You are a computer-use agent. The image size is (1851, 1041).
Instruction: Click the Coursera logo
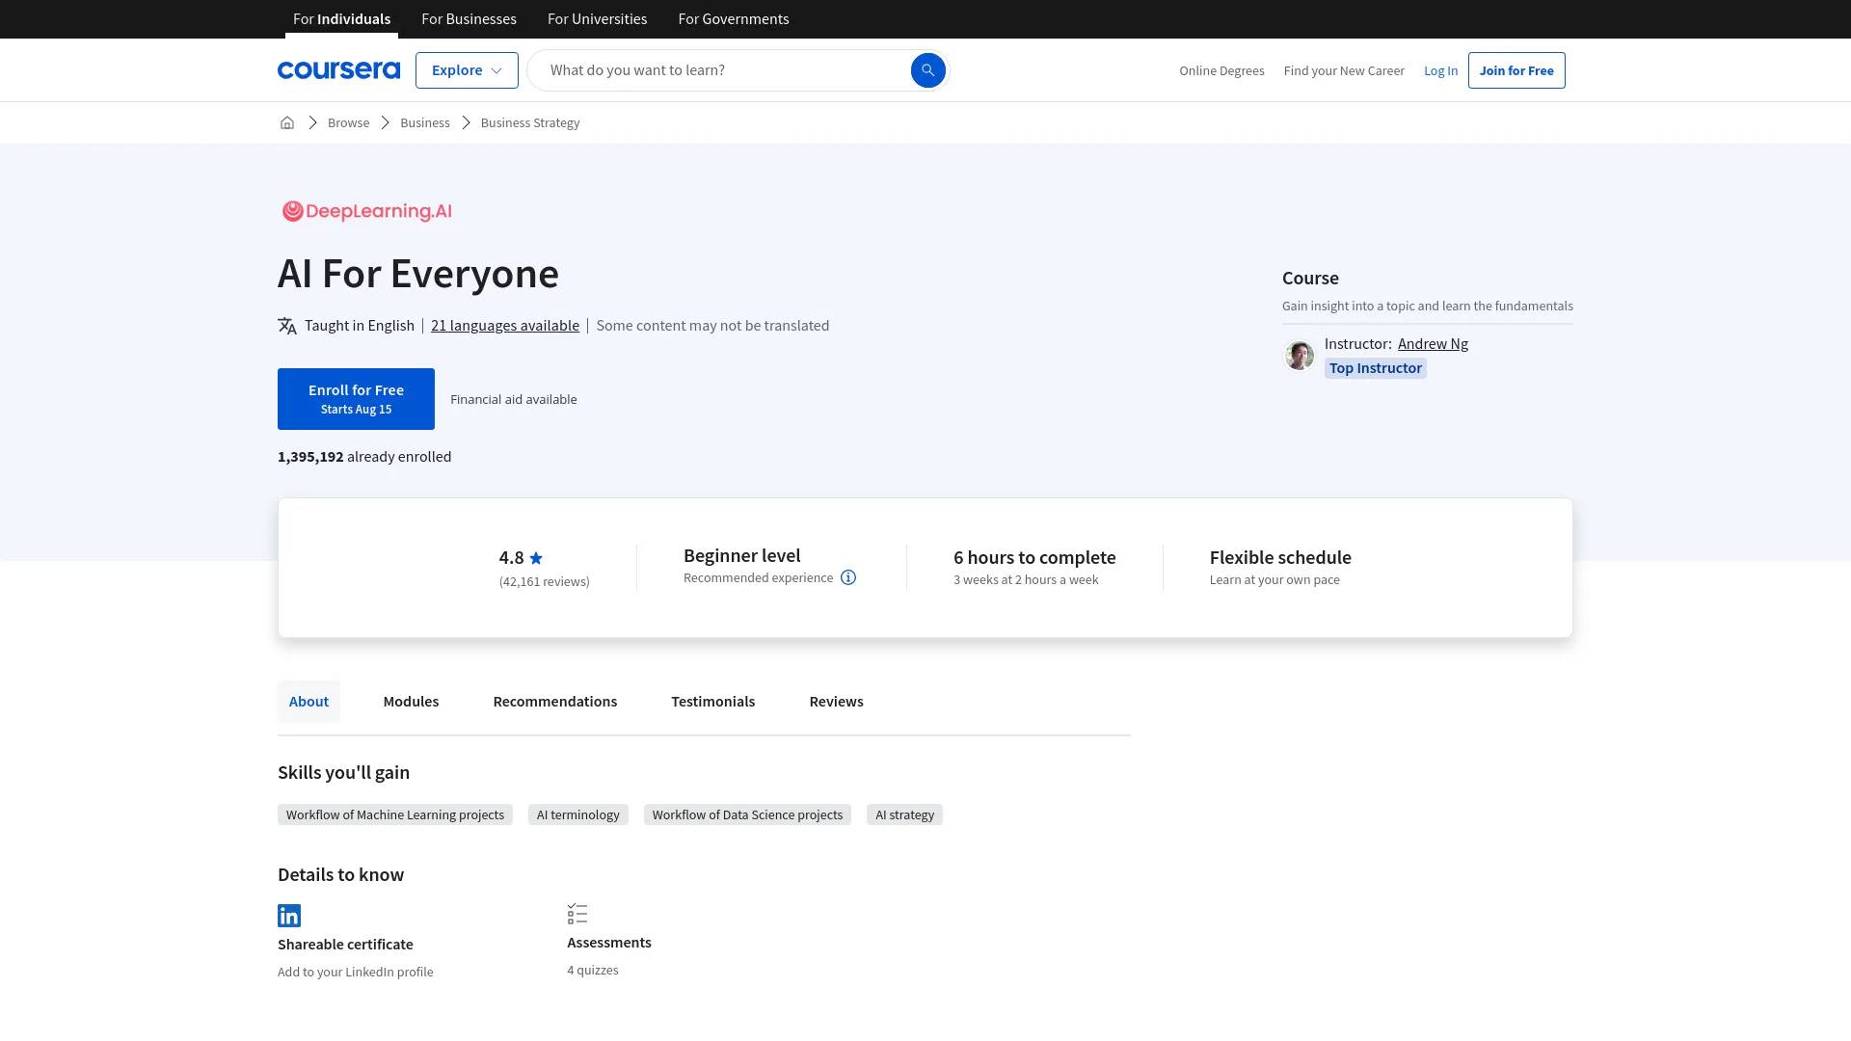coord(338,70)
